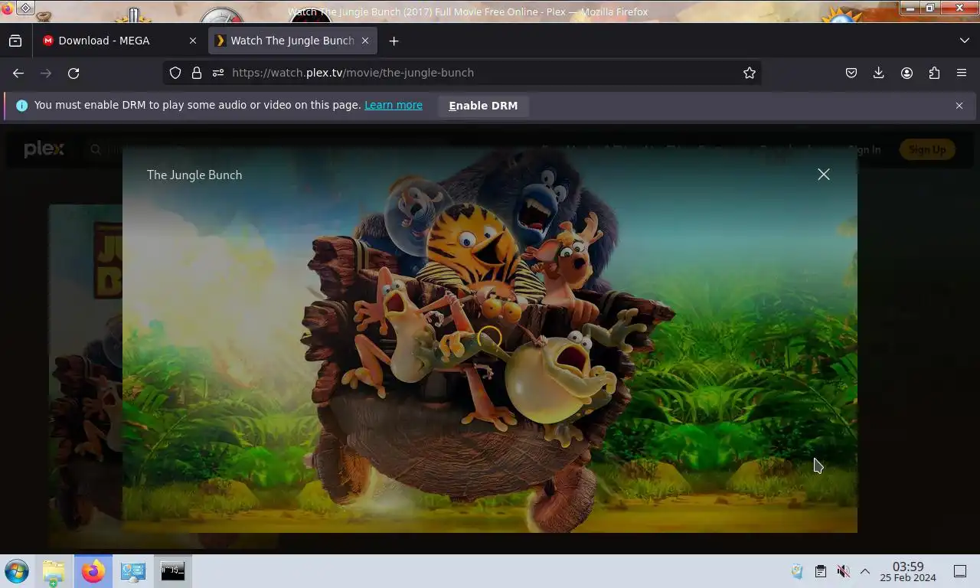Open the Firefox account menu
This screenshot has width=980, height=588.
point(906,73)
